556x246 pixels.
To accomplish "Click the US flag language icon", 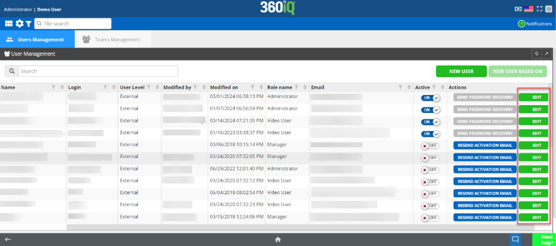I will point(528,9).
